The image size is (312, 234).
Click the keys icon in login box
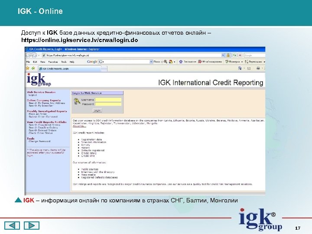pyautogui.click(x=77, y=101)
